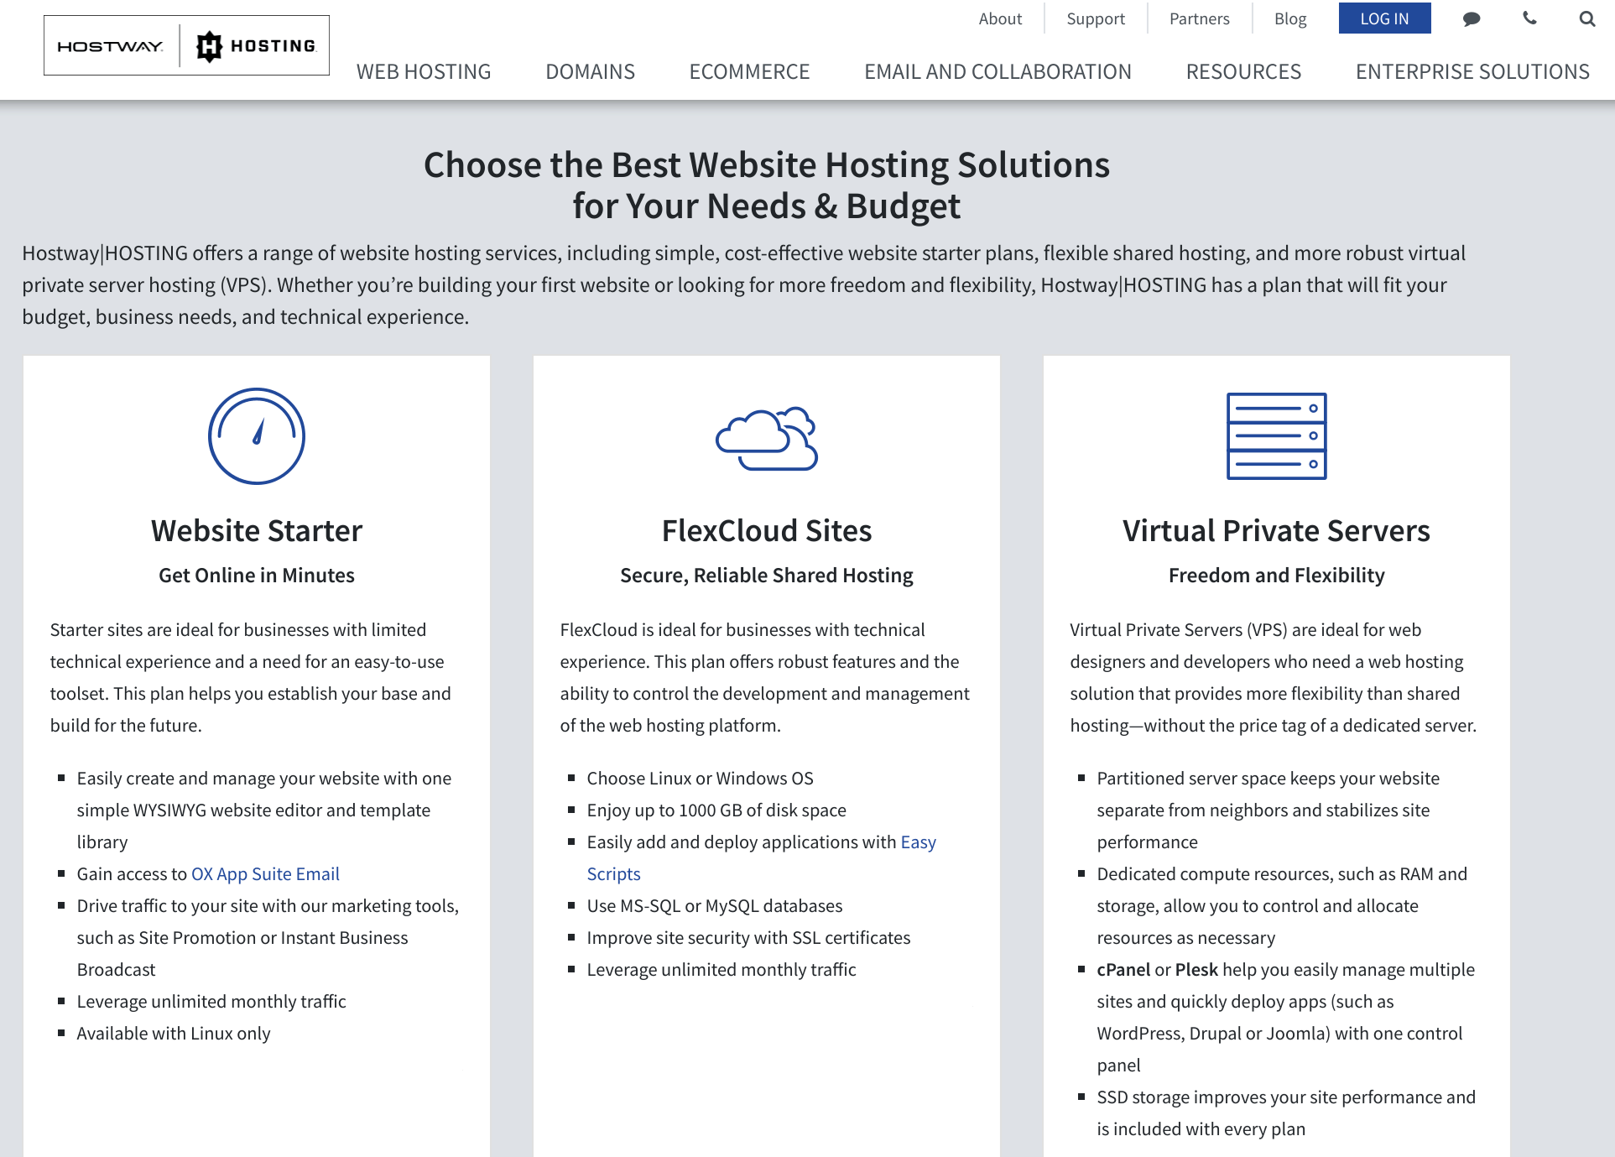Click the About navigation link
This screenshot has height=1157, width=1615.
tap(999, 18)
